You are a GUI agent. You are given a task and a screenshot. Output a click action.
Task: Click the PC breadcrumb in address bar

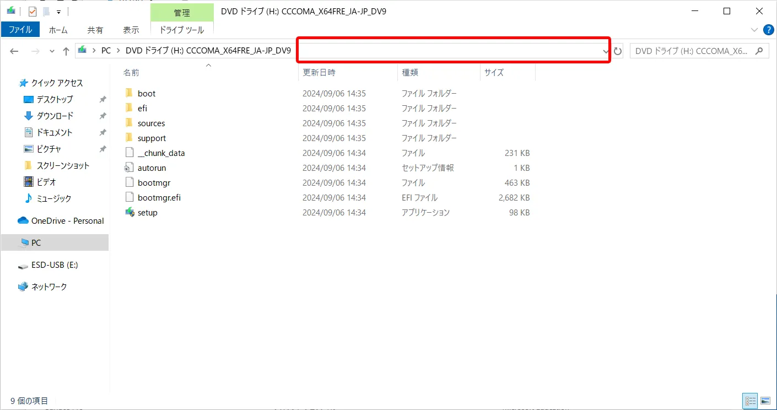[106, 51]
